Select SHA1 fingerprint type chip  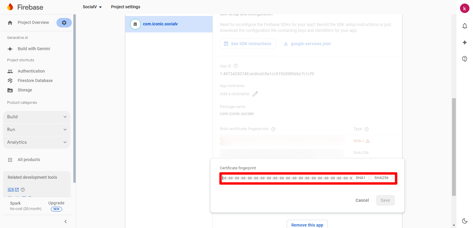pos(360,178)
